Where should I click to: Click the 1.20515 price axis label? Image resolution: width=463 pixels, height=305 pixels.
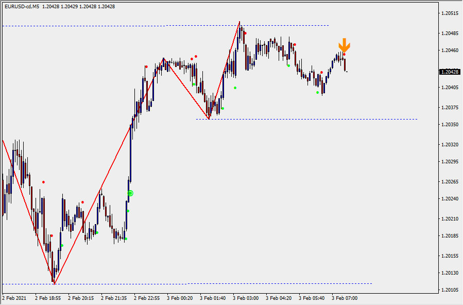click(450, 13)
